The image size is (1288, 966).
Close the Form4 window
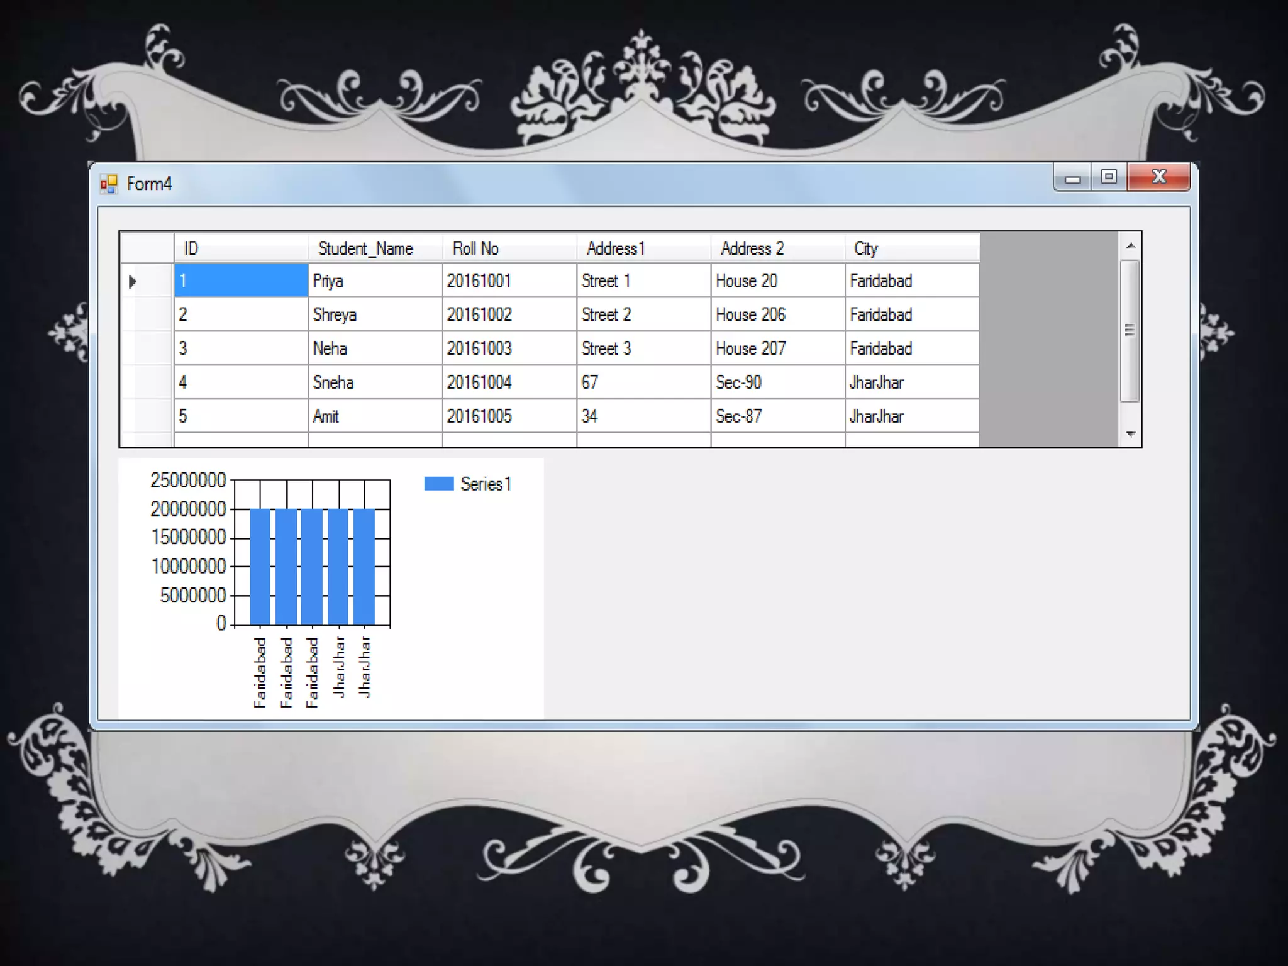click(x=1158, y=177)
